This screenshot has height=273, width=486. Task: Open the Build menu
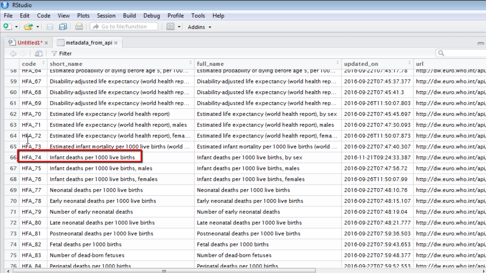[x=129, y=16]
